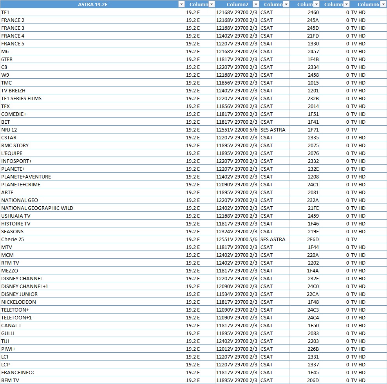Click the FRANCE 4 cell
Screen dimensions: 387x384
pos(92,36)
